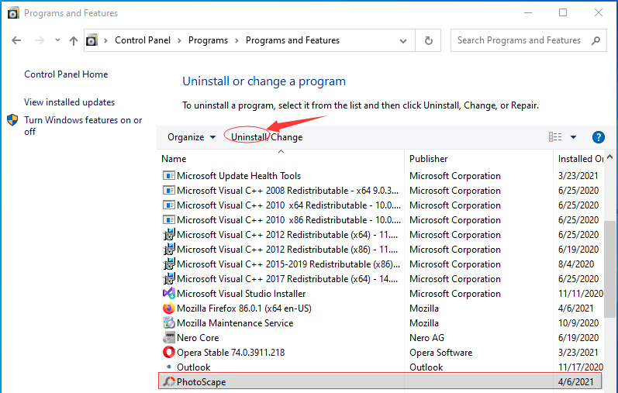Click the 8/4/2020 install date
This screenshot has height=393, width=618.
pyautogui.click(x=576, y=264)
